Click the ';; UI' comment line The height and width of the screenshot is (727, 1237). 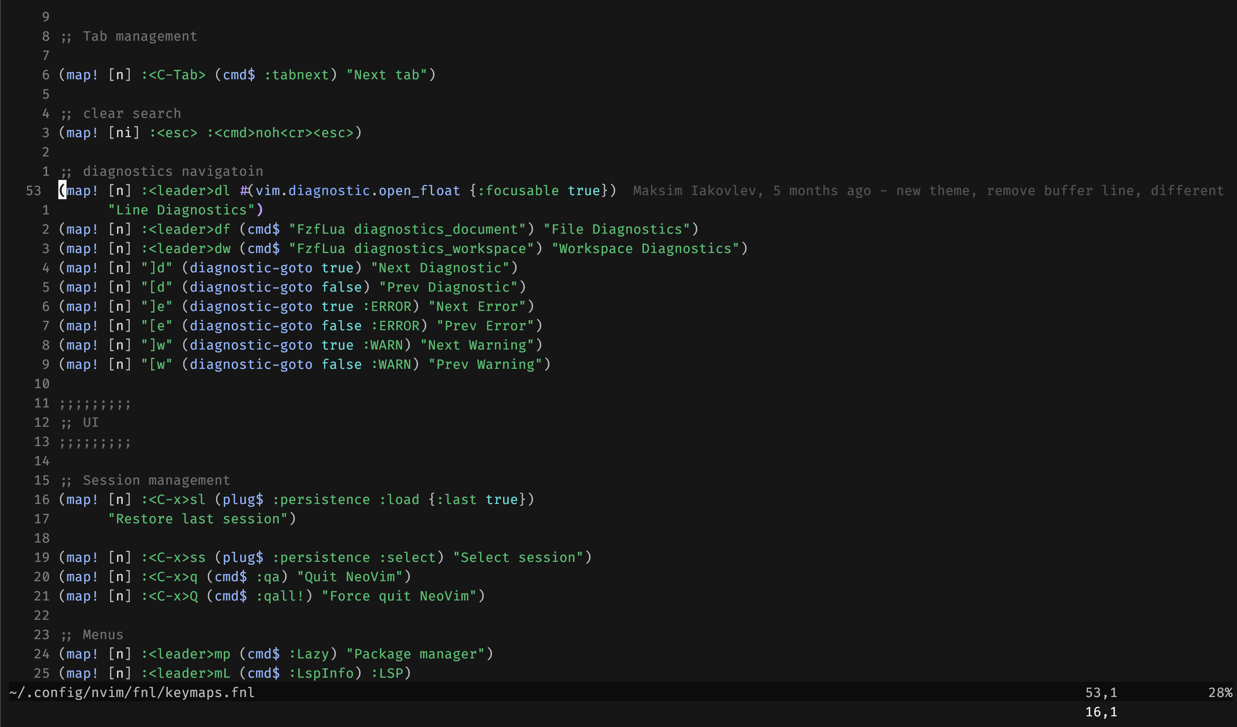pyautogui.click(x=79, y=422)
